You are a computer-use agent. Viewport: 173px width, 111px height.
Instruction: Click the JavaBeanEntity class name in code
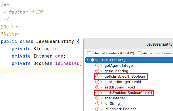(55, 42)
